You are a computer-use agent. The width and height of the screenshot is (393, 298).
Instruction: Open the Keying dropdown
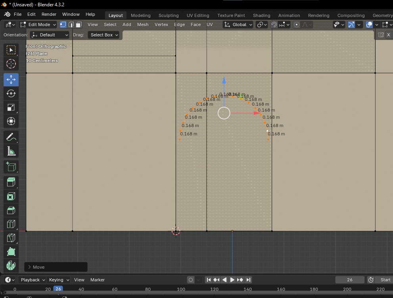pyautogui.click(x=59, y=280)
